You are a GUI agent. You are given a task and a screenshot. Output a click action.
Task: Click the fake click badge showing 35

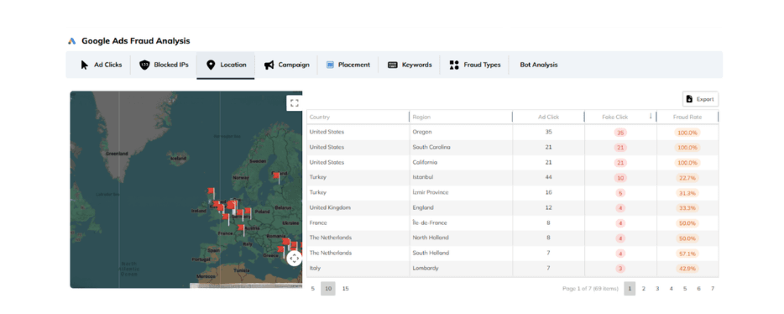coord(620,133)
